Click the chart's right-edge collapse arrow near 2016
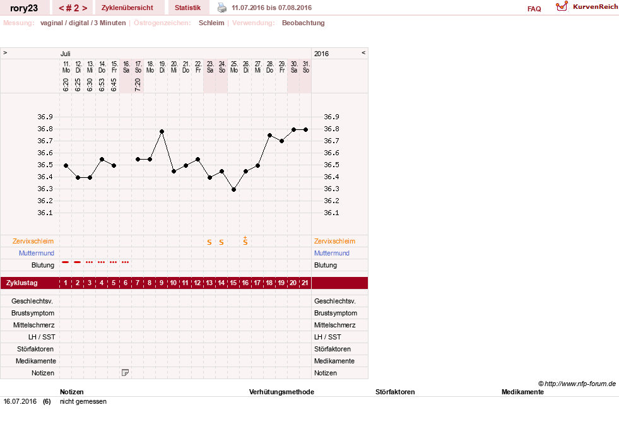 (x=363, y=52)
